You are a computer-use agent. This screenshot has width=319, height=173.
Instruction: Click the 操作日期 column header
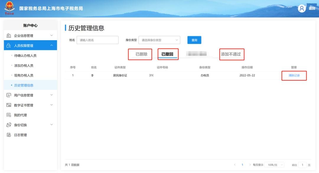click(x=247, y=67)
